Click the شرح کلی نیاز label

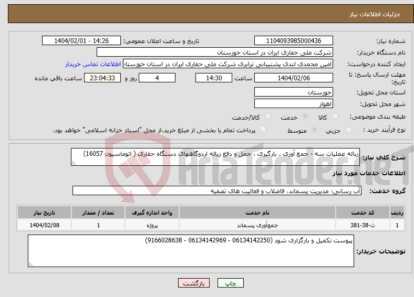pos(384,157)
